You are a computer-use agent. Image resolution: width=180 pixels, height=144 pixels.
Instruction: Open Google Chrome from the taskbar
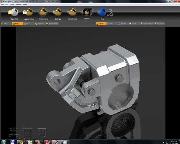21,142
